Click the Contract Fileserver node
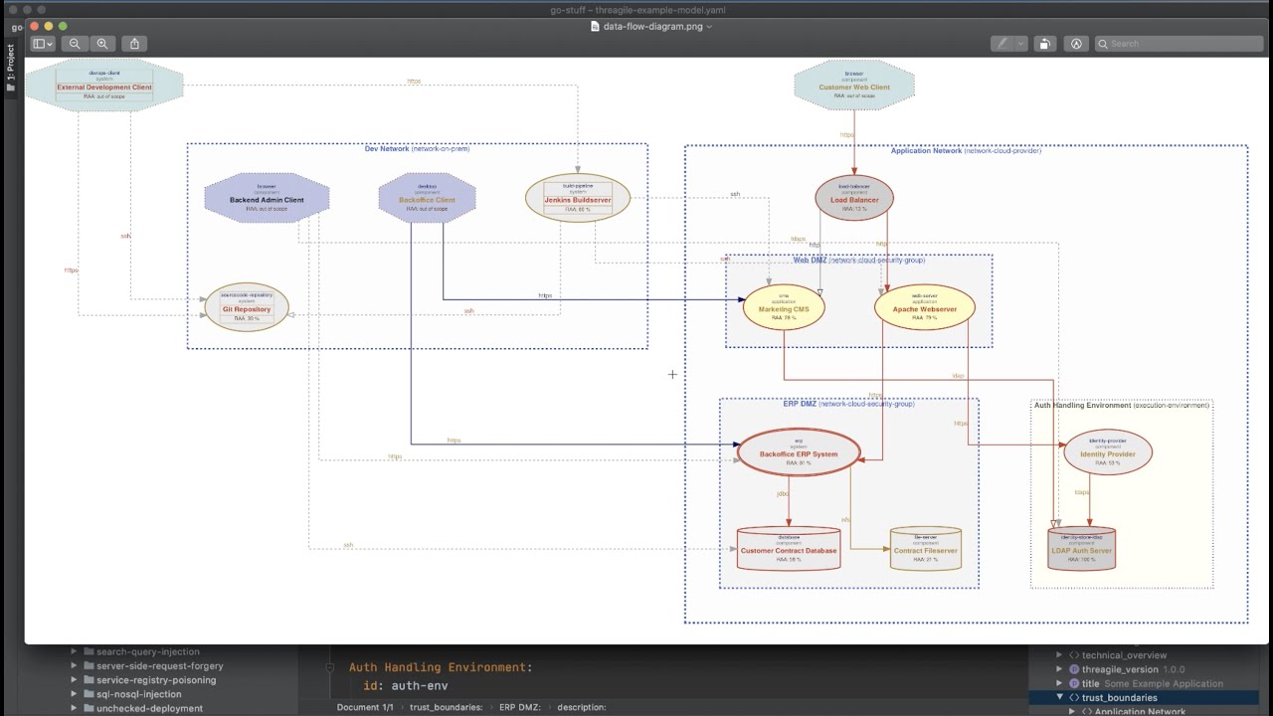The width and height of the screenshot is (1273, 716). 926,549
